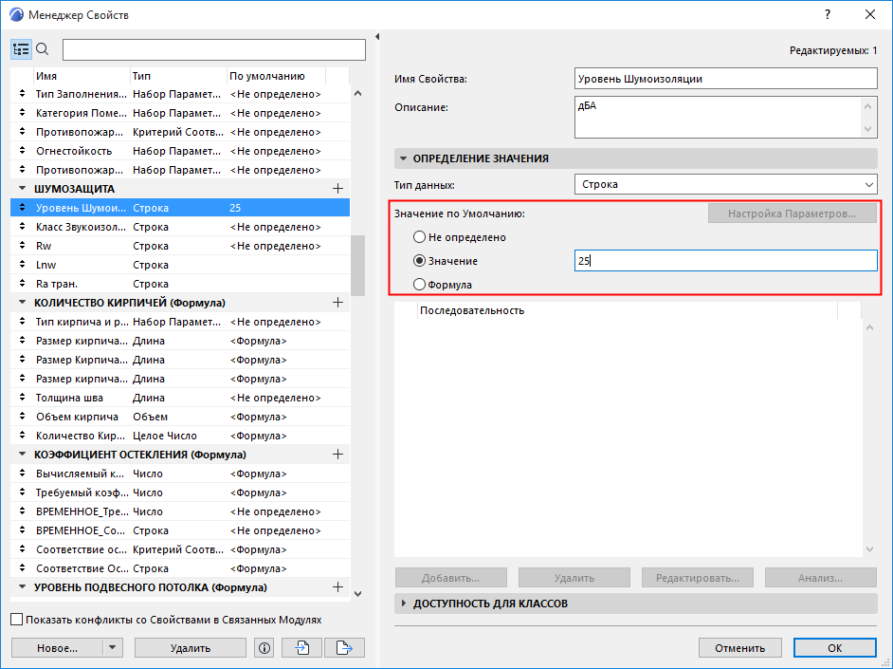Viewport: 893px width, 669px height.
Task: Collapse ОПРЕДЕЛЕНИЕ ЗНАЧЕНИЯ section
Action: [403, 158]
